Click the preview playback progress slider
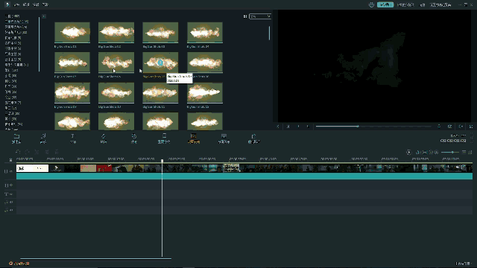 [x=373, y=126]
